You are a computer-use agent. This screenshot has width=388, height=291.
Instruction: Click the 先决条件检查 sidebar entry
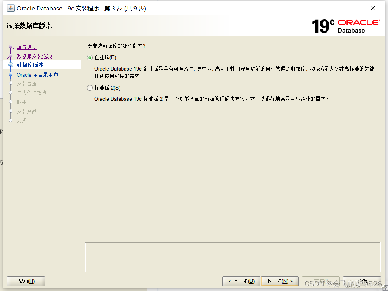[x=32, y=93]
